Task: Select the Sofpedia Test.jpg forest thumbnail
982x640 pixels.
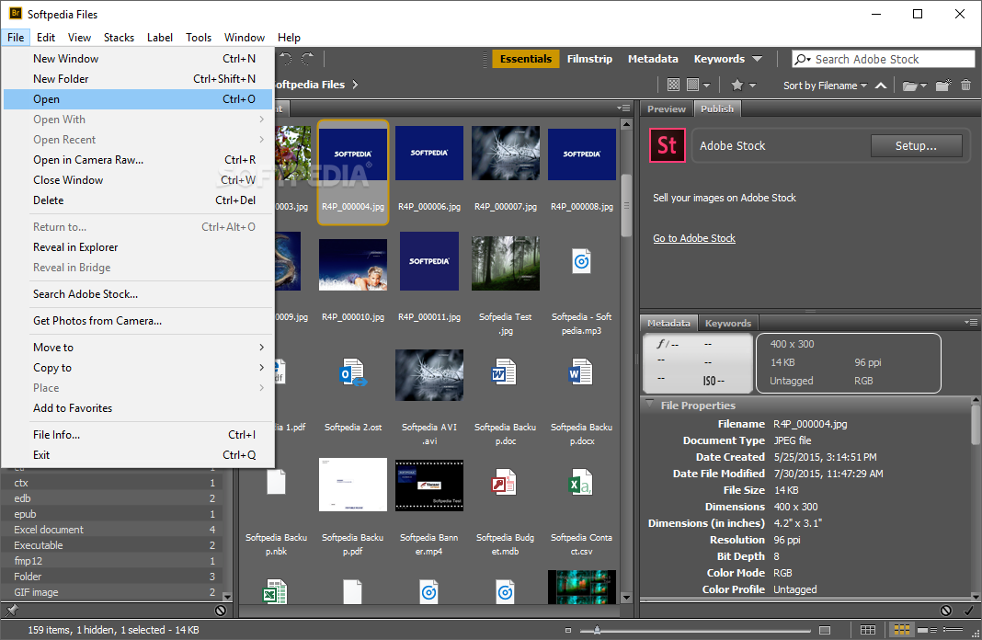Action: click(506, 263)
